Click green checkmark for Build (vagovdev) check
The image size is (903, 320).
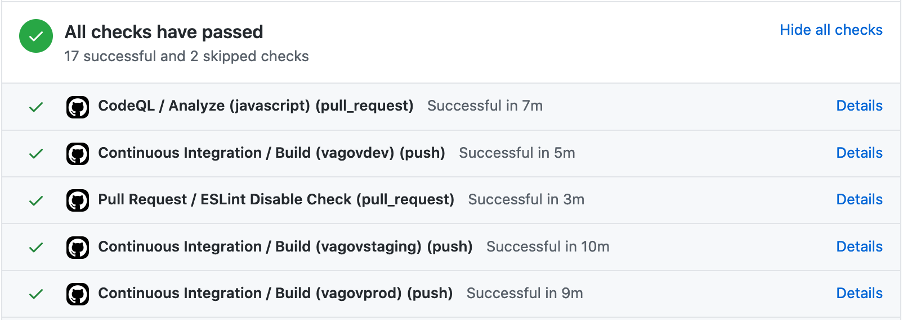[x=36, y=153]
